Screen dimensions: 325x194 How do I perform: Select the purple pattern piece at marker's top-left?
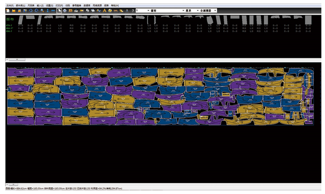coord(21,72)
